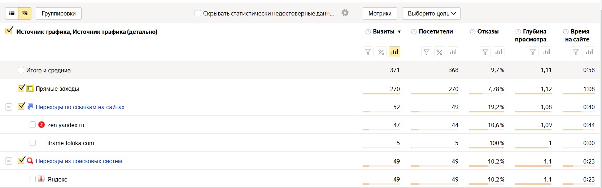Click help icon next to Глубина просмотра

point(518,32)
